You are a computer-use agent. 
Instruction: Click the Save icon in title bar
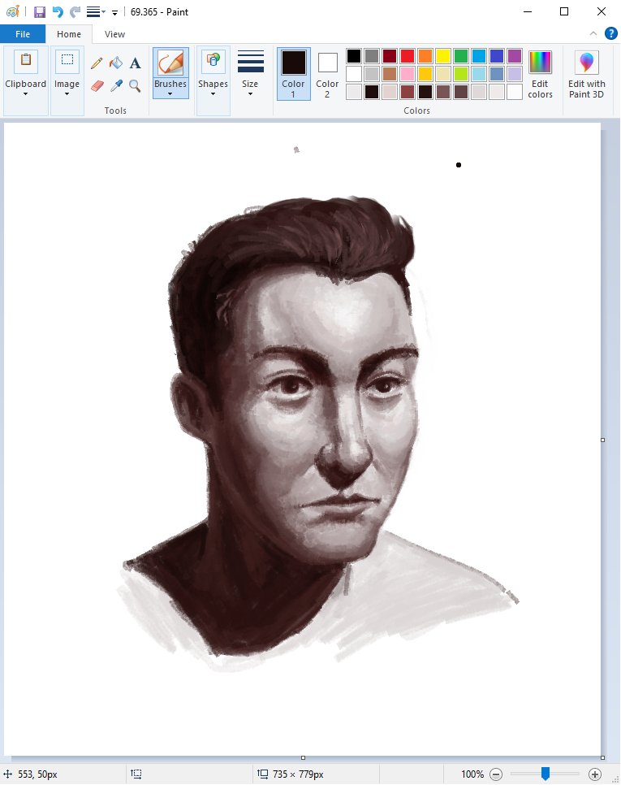click(x=39, y=12)
